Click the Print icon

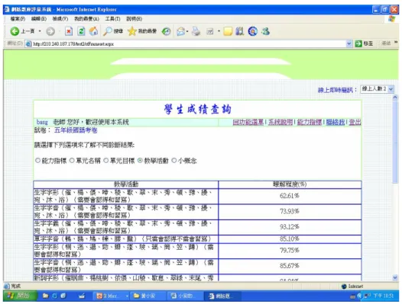(196, 31)
